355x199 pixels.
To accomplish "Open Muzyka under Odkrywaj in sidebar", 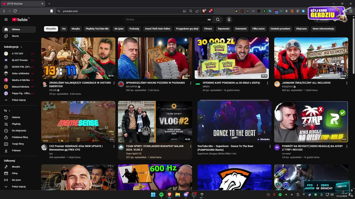I will coord(19,167).
